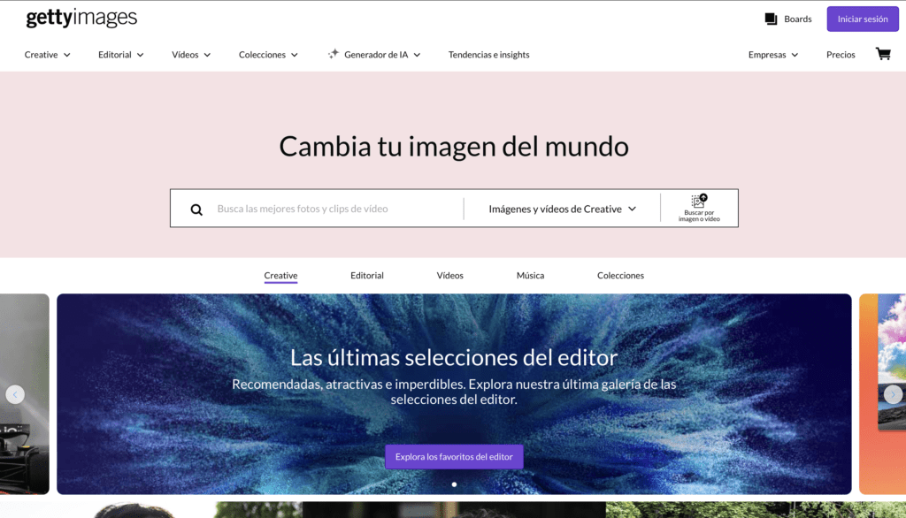Advance to the next carousel slide

pyautogui.click(x=893, y=394)
